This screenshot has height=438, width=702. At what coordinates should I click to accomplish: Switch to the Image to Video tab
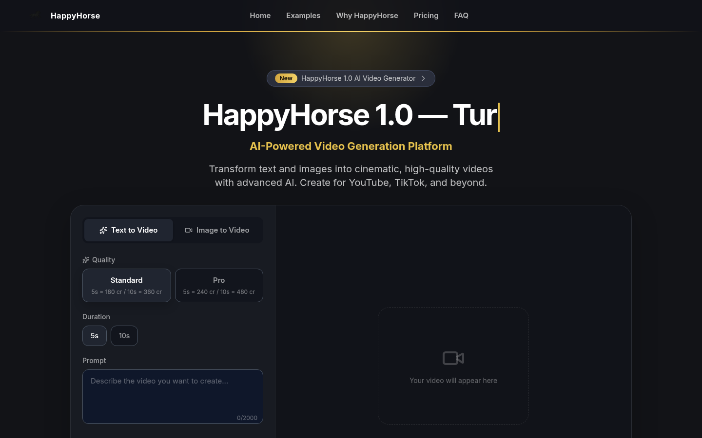(217, 230)
